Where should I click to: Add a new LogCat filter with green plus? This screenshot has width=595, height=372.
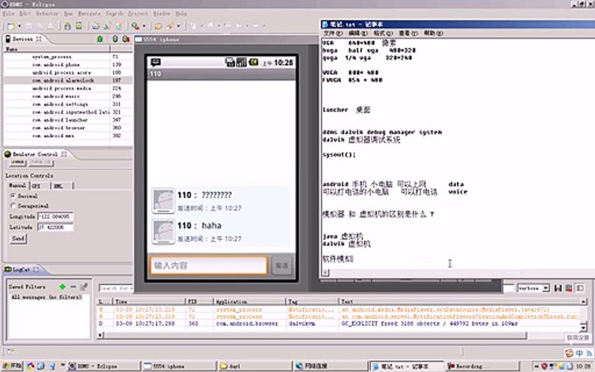(x=62, y=287)
